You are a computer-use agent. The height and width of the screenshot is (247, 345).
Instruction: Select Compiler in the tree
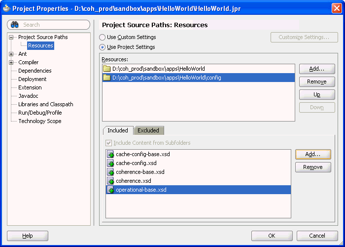tap(29, 62)
